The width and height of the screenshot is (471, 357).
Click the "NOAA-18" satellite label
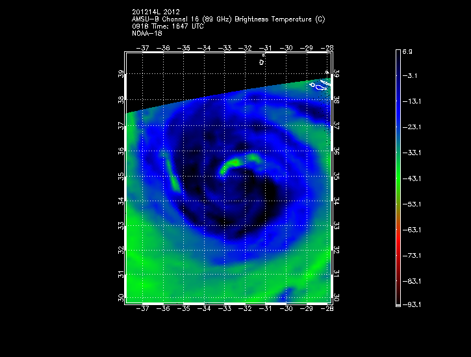tap(147, 33)
